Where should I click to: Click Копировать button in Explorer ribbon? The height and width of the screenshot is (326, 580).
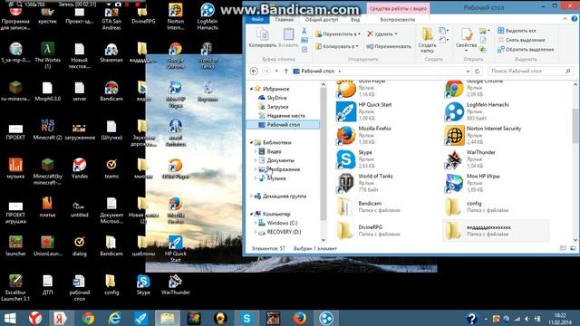tap(263, 38)
